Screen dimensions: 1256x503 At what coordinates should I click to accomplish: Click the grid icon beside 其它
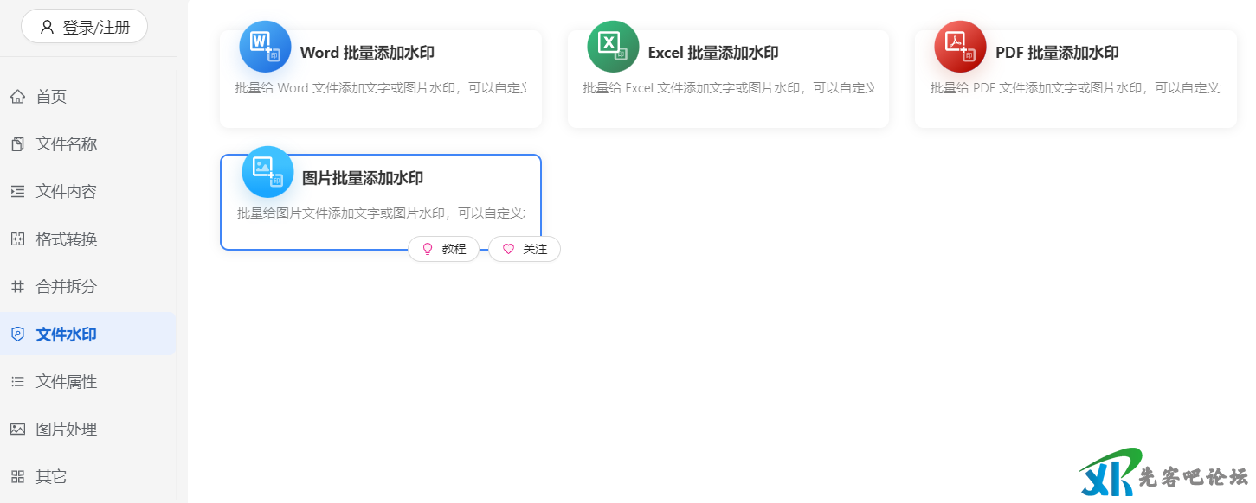(x=17, y=477)
